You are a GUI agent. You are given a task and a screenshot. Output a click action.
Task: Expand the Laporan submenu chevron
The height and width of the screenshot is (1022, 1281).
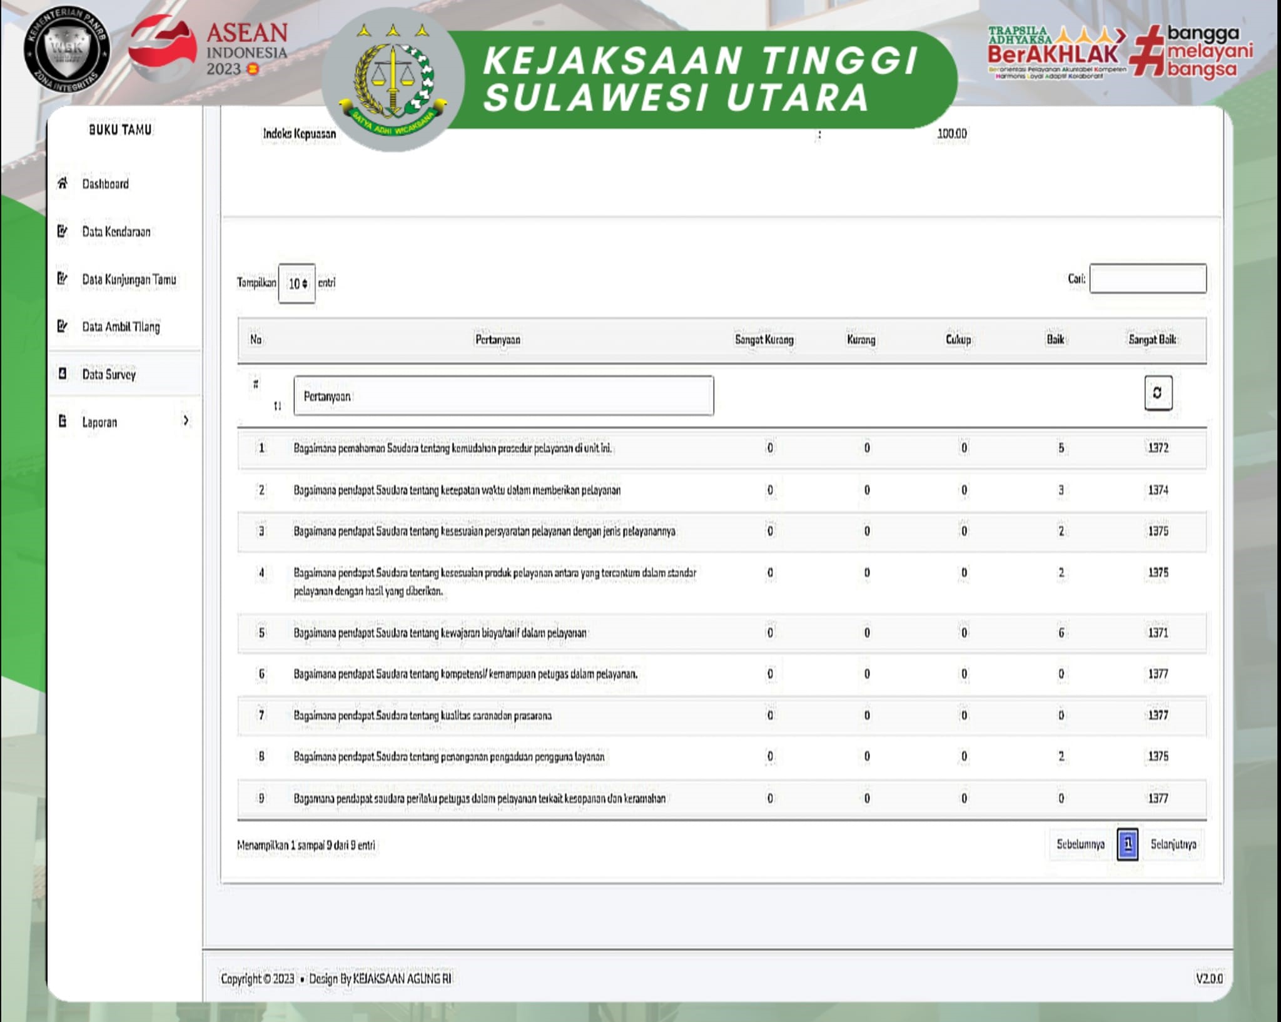click(186, 420)
